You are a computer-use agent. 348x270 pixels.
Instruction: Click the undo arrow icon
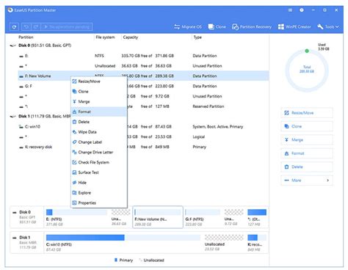point(26,26)
